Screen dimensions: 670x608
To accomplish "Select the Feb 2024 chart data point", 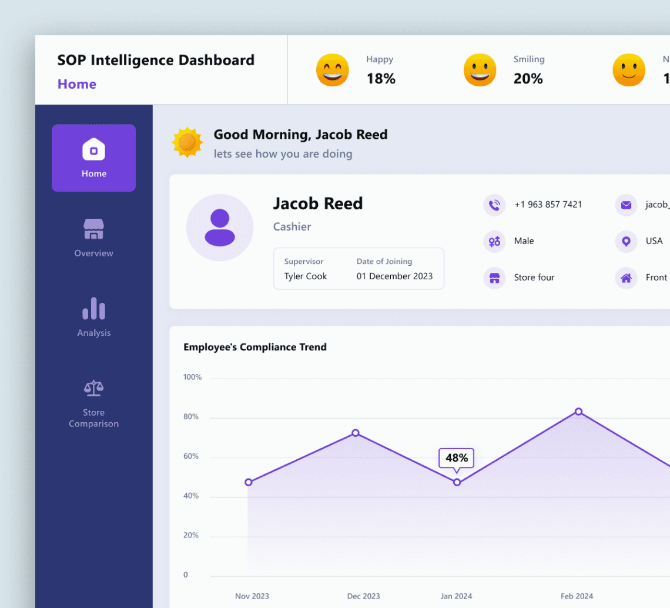I will (578, 412).
